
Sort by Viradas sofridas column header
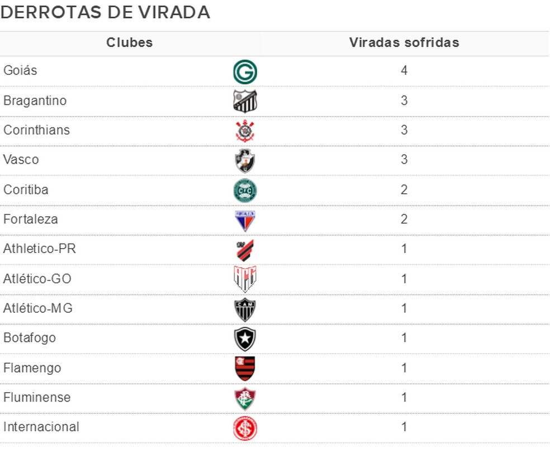[x=404, y=43]
